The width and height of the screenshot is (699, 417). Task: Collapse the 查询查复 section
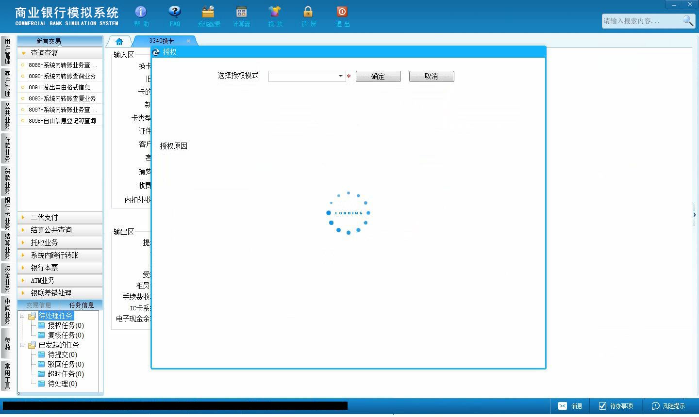pyautogui.click(x=60, y=53)
